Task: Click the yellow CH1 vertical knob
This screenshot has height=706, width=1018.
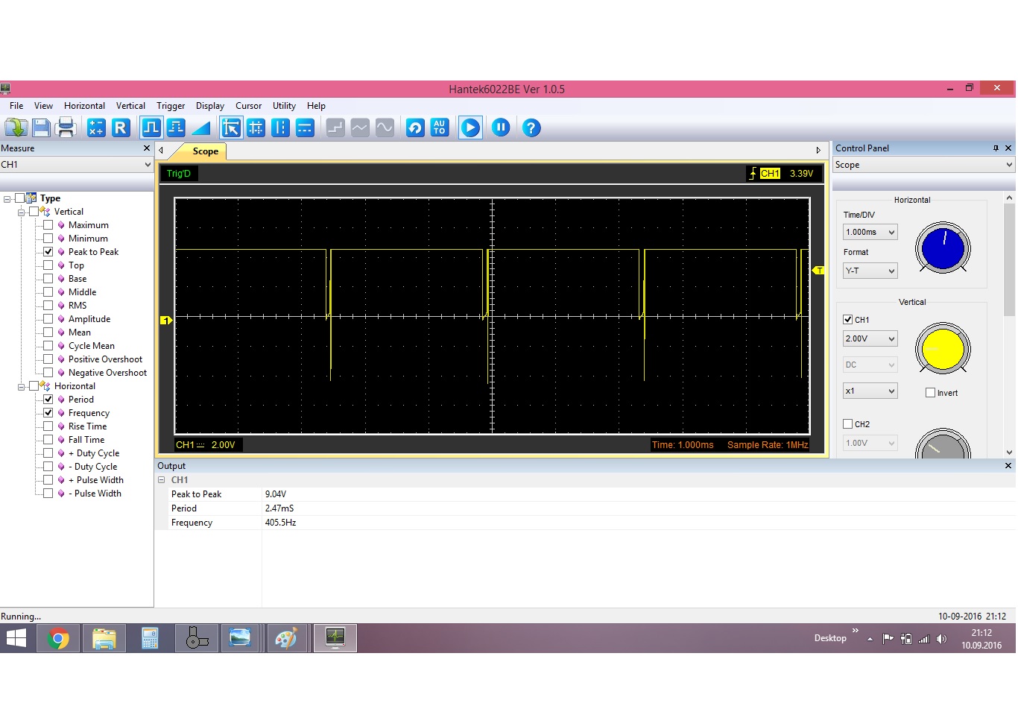Action: point(943,349)
